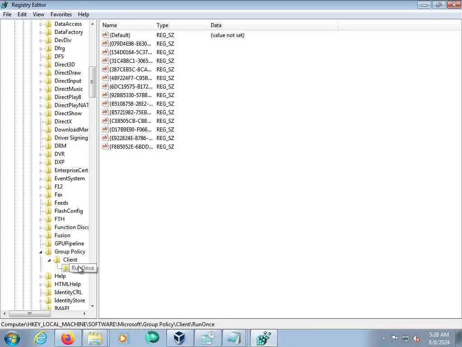The width and height of the screenshot is (462, 347).
Task: Click the DRM folder icon
Action: coord(49,146)
